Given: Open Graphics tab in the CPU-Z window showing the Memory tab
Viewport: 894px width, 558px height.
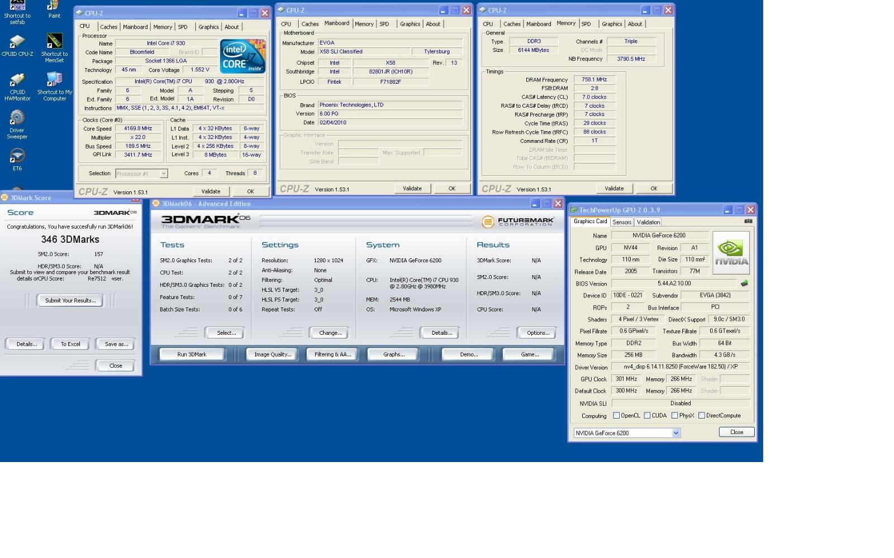Looking at the screenshot, I should pos(612,24).
